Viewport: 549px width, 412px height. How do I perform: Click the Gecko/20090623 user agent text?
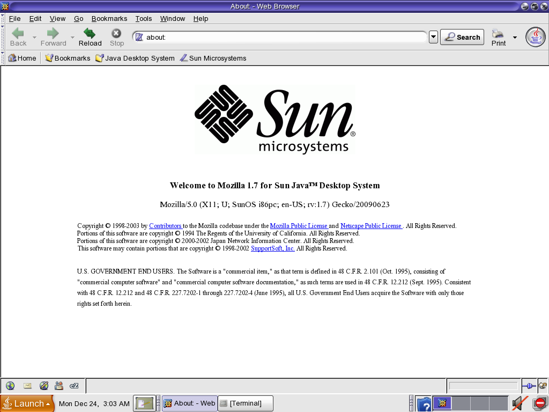361,204
